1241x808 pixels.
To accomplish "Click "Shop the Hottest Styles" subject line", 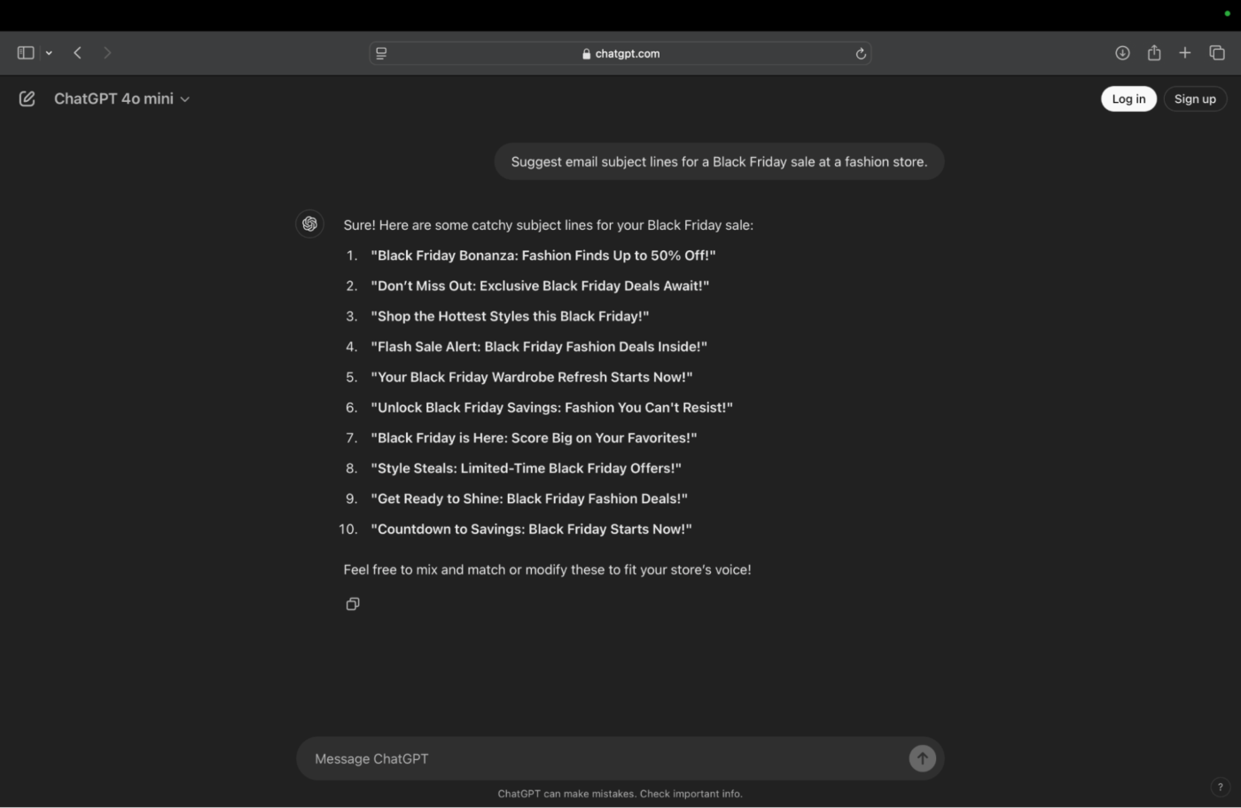I will click(510, 316).
